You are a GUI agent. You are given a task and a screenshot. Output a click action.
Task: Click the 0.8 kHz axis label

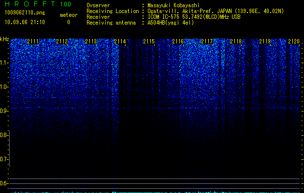click(4, 135)
